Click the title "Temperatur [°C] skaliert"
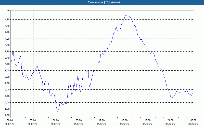Screen dimensions: 204x127 [104, 2]
